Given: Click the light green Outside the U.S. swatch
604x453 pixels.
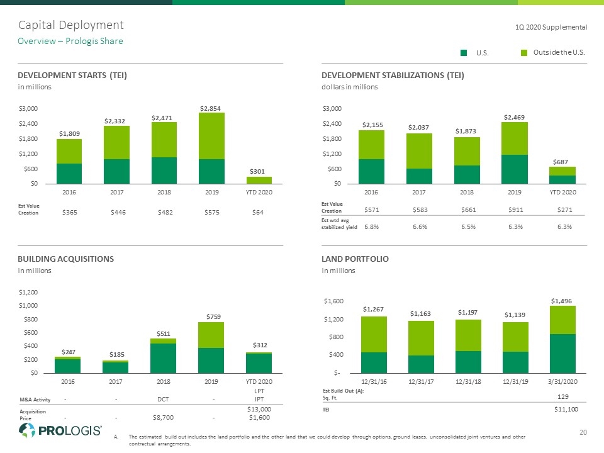Looking at the screenshot, I should [x=524, y=53].
